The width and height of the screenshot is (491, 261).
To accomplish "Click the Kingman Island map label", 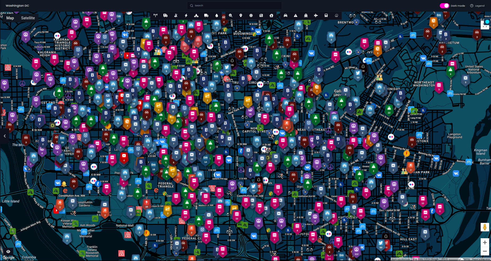I will point(480,152).
